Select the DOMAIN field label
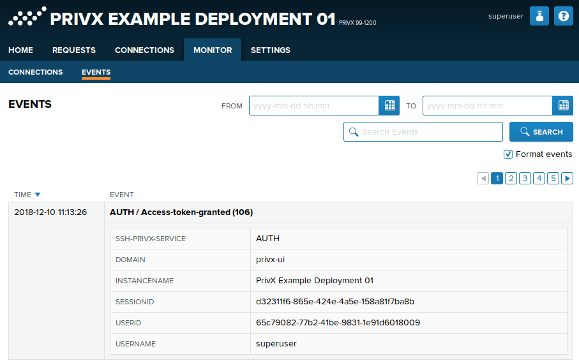 click(x=130, y=260)
